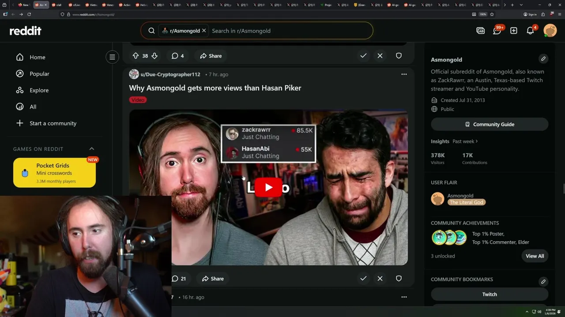Click the page scrollbar thumb
The height and width of the screenshot is (317, 565).
563,188
